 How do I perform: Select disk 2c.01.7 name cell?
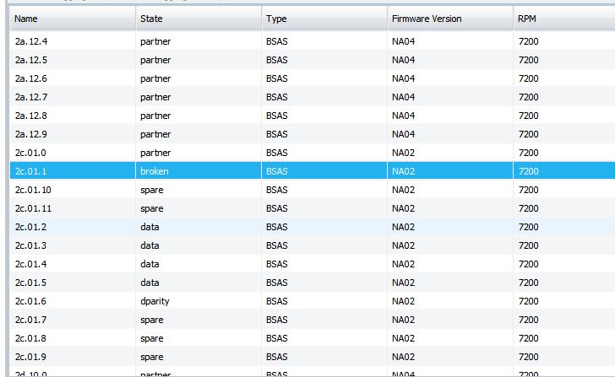click(73, 320)
